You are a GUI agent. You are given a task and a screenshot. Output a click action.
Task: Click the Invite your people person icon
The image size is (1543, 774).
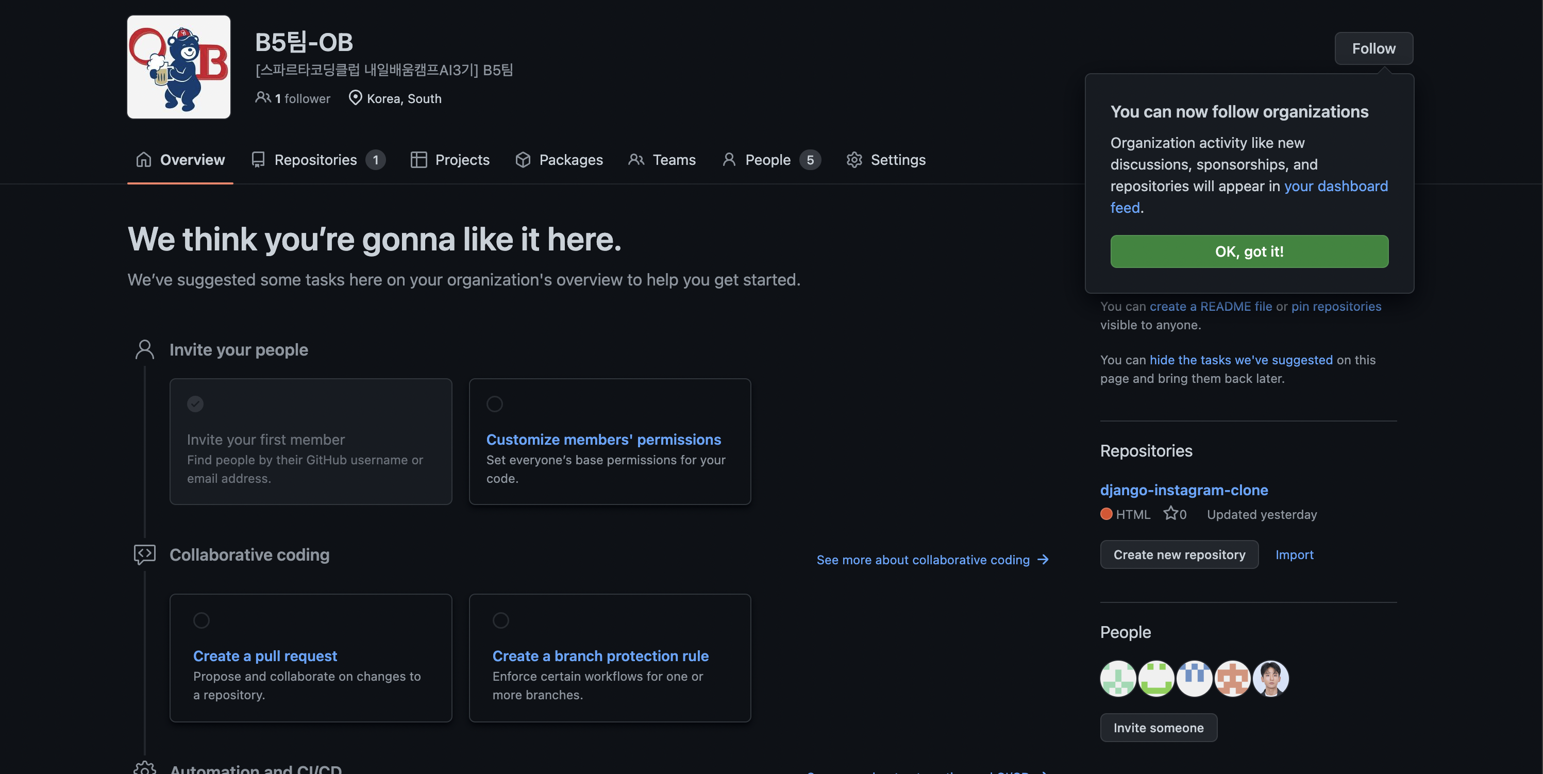point(144,349)
